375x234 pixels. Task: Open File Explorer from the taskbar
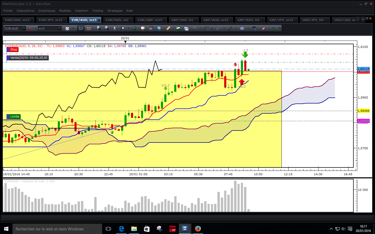coord(134,229)
